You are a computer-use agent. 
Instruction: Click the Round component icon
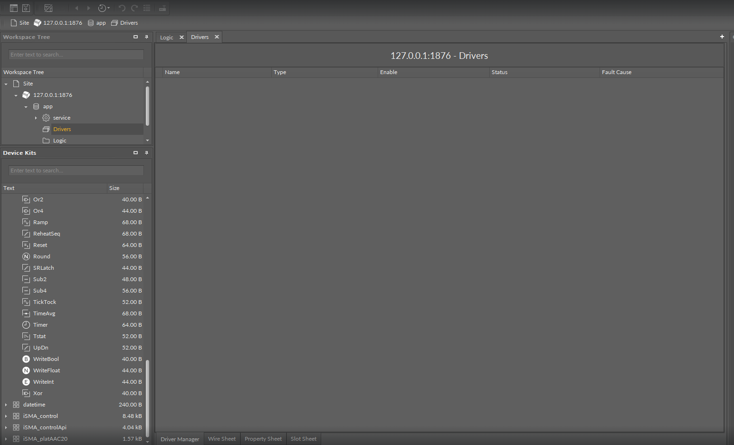[26, 256]
